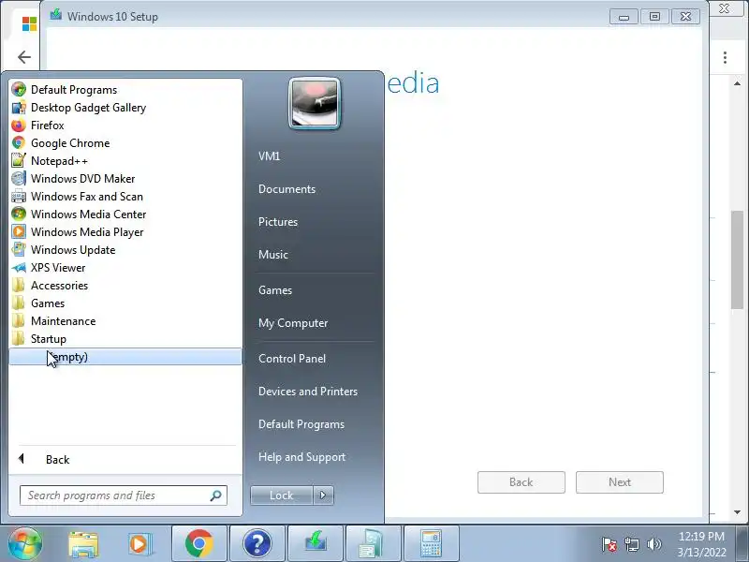Open Notepad++ from the programs list
The width and height of the screenshot is (749, 562).
pos(125,161)
